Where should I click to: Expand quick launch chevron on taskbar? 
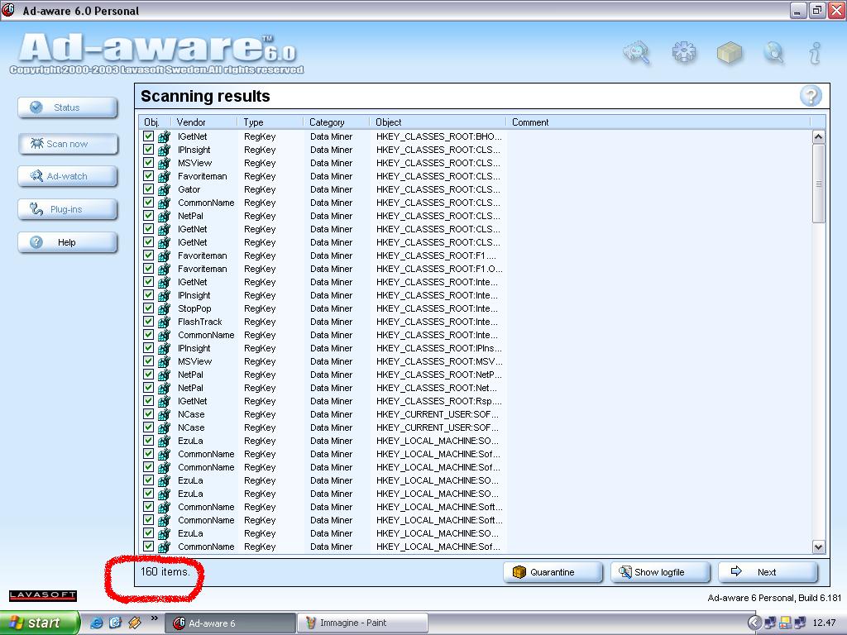click(154, 618)
